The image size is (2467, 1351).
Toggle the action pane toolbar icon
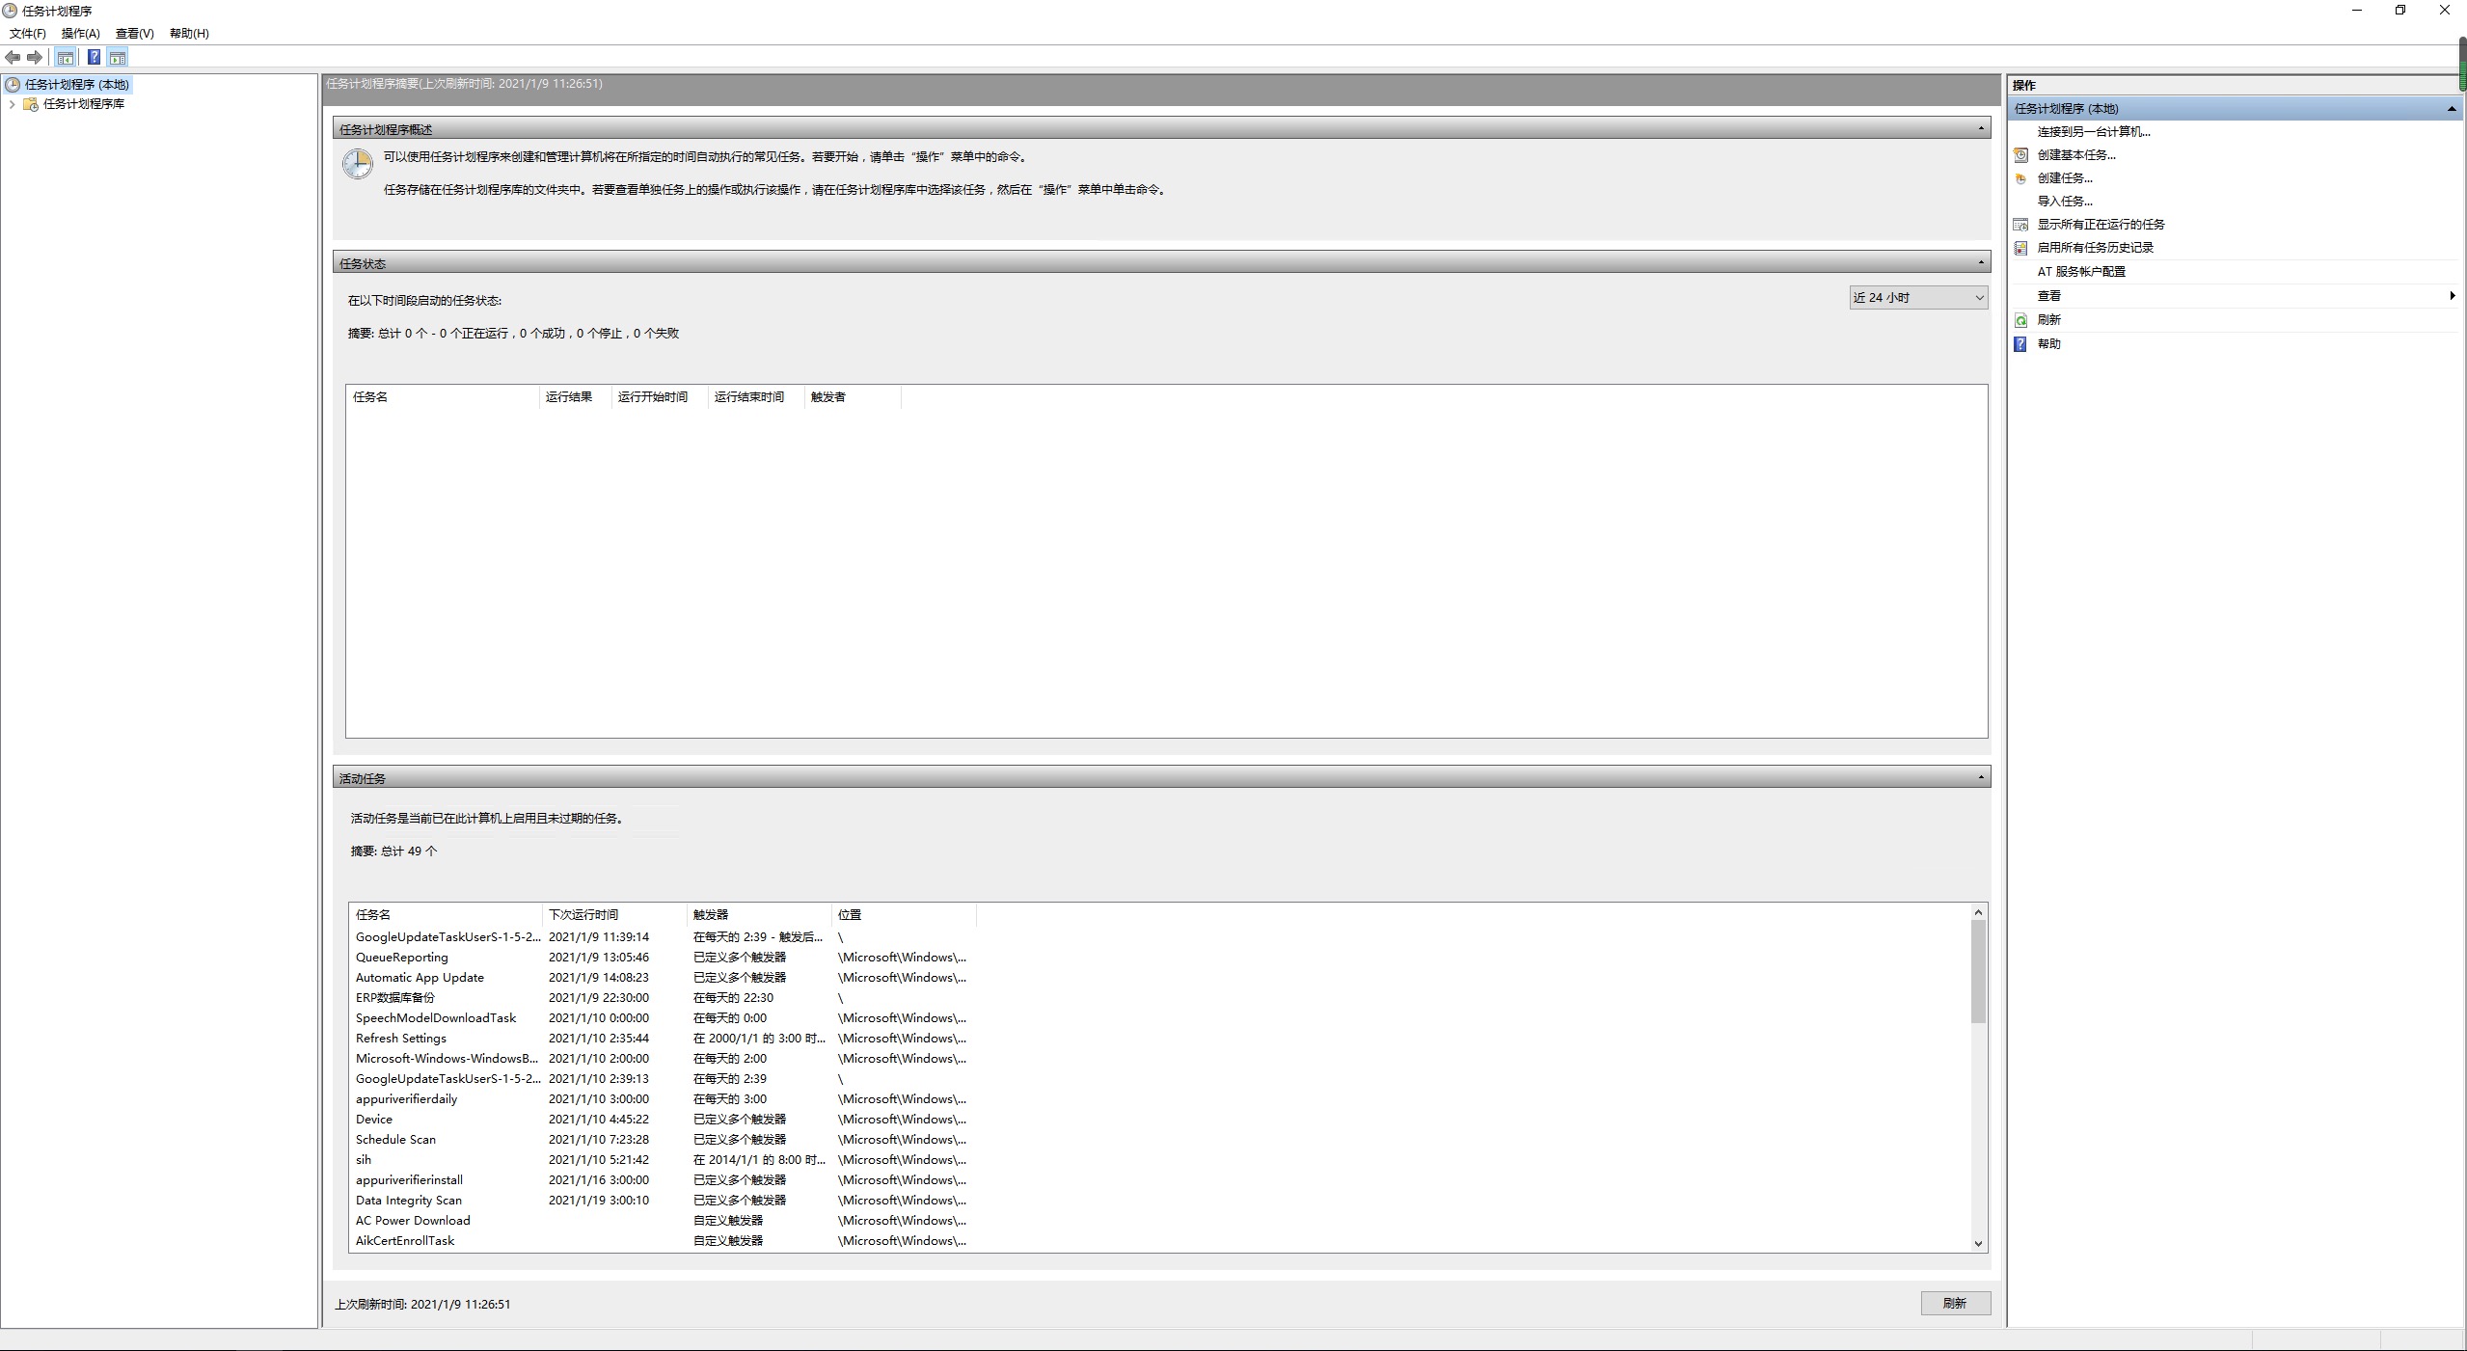point(118,58)
